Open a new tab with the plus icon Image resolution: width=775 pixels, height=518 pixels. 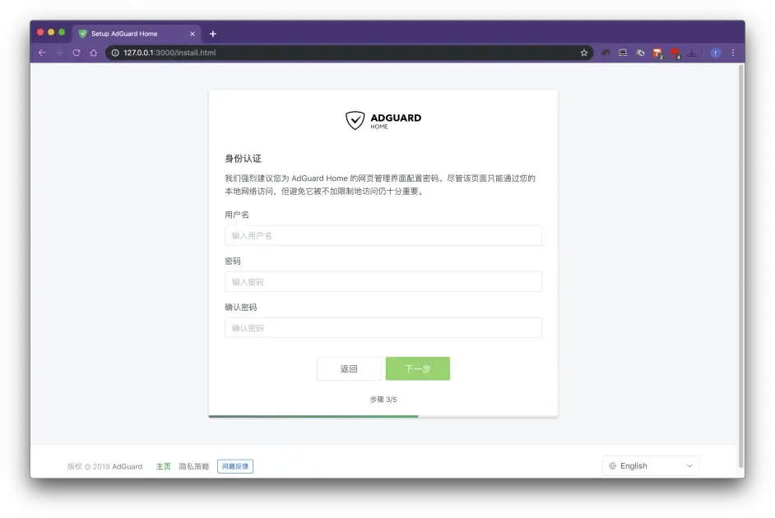(x=213, y=34)
